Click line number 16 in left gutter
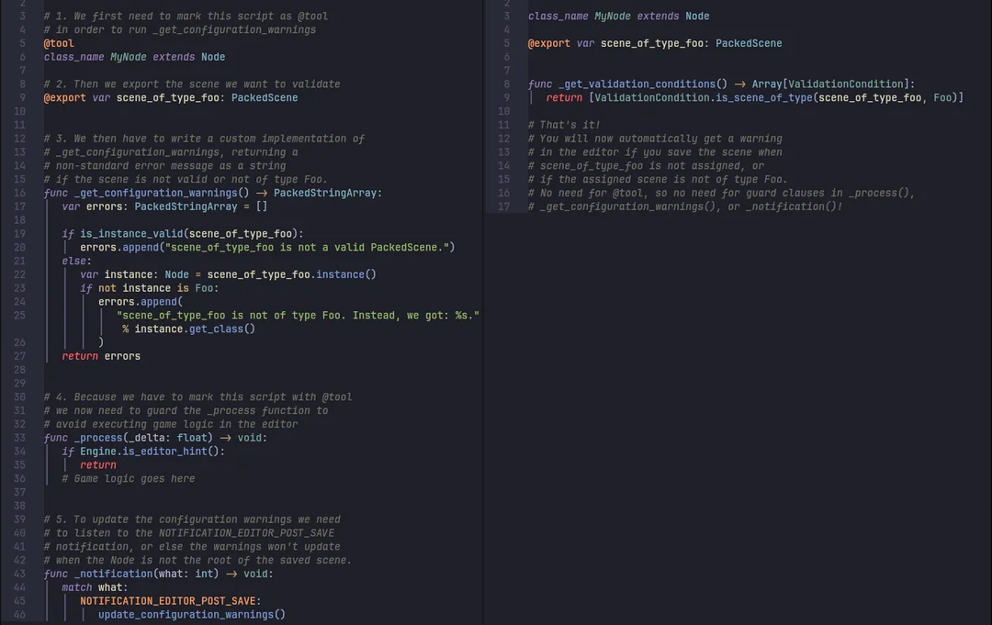Image resolution: width=992 pixels, height=625 pixels. pos(19,194)
